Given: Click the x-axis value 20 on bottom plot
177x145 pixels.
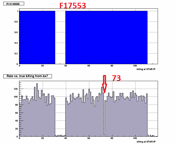Looking at the screenshot, I should tap(42, 138).
